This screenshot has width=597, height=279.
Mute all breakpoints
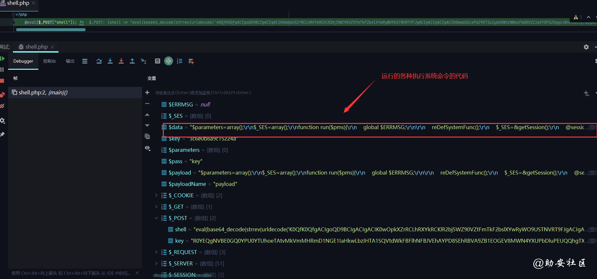pos(2,106)
